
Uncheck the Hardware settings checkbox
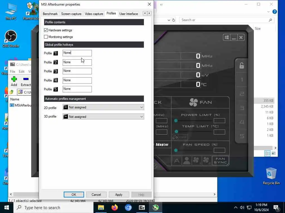pos(46,30)
